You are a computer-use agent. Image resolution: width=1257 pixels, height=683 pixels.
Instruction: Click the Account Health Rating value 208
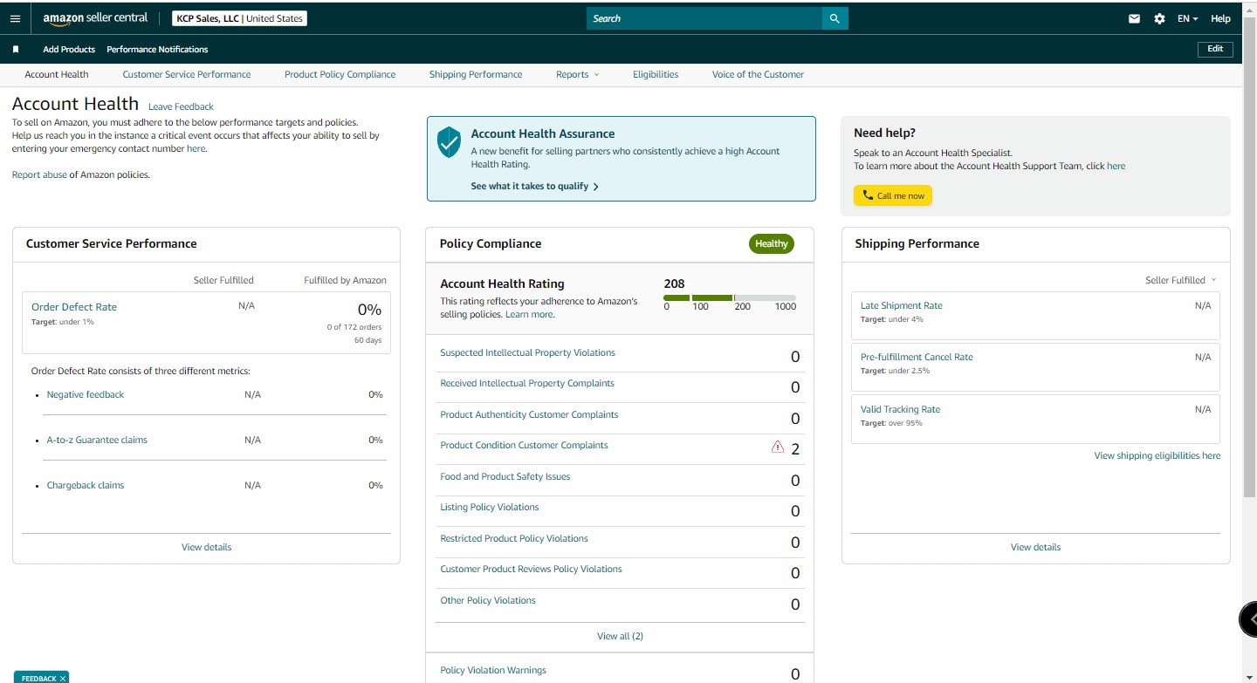pos(674,283)
